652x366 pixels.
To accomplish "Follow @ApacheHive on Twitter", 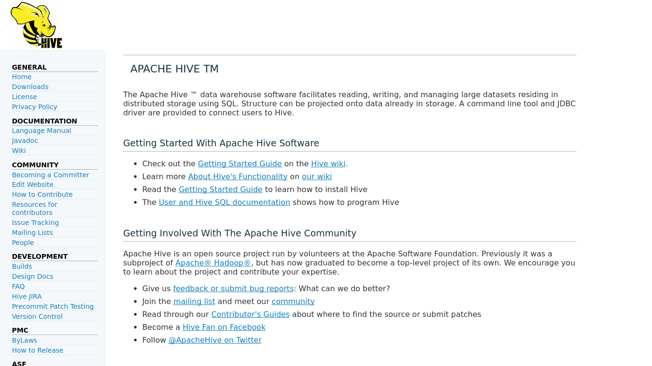I will click(x=215, y=340).
